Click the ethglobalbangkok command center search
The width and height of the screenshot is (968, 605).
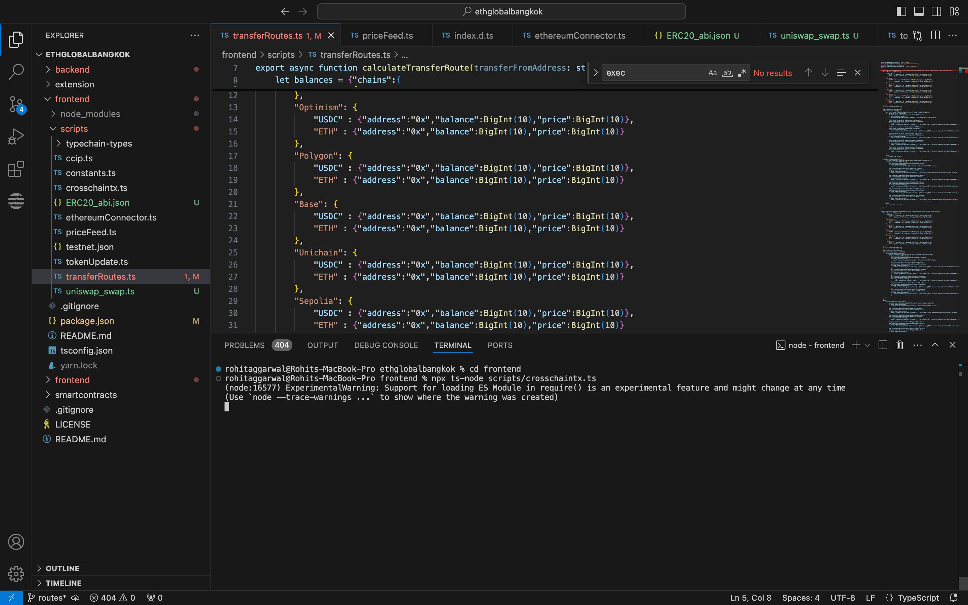click(501, 12)
